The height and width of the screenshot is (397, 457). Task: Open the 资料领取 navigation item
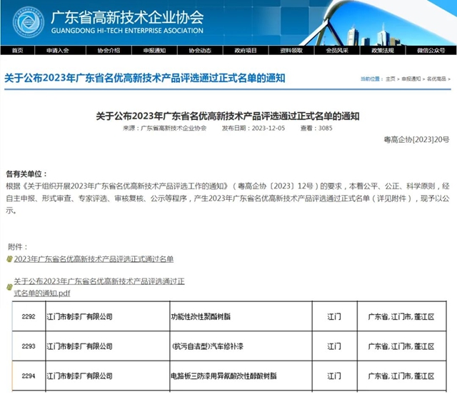[x=291, y=51]
